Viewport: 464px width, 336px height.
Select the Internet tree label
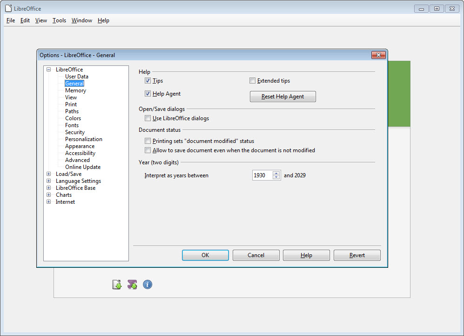[x=66, y=202]
